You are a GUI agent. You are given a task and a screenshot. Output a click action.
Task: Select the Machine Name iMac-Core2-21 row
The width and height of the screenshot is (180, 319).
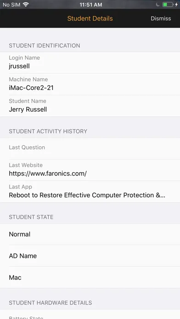pyautogui.click(x=90, y=84)
